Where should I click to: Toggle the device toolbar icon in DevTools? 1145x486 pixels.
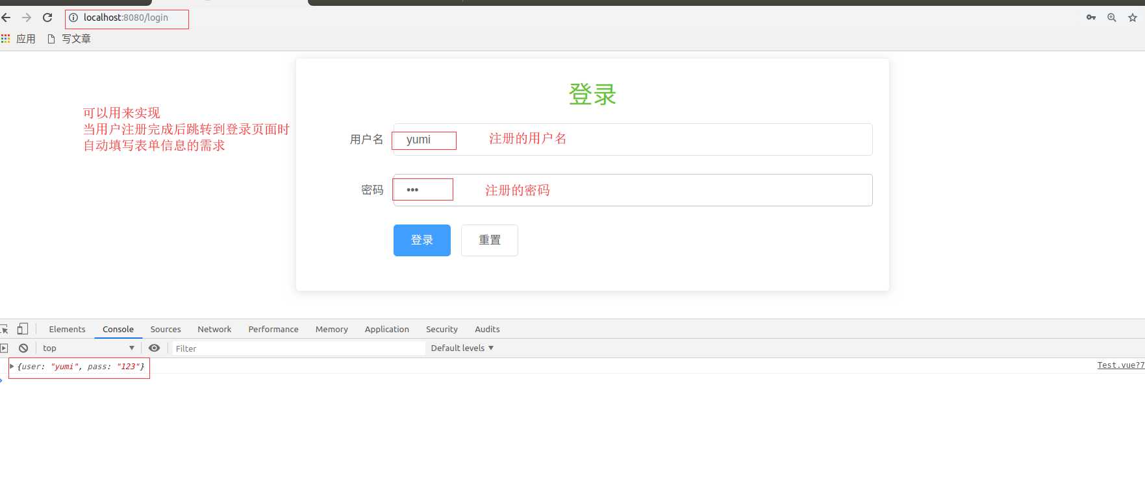point(23,329)
